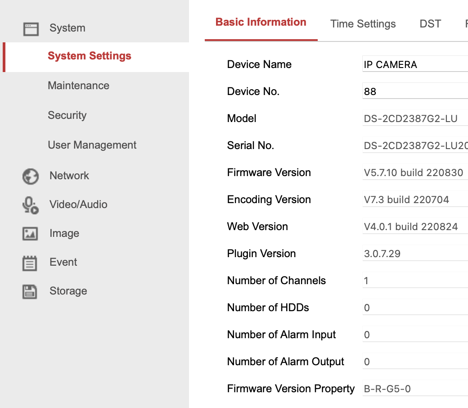Open User Management settings
This screenshot has height=408, width=468.
point(92,145)
